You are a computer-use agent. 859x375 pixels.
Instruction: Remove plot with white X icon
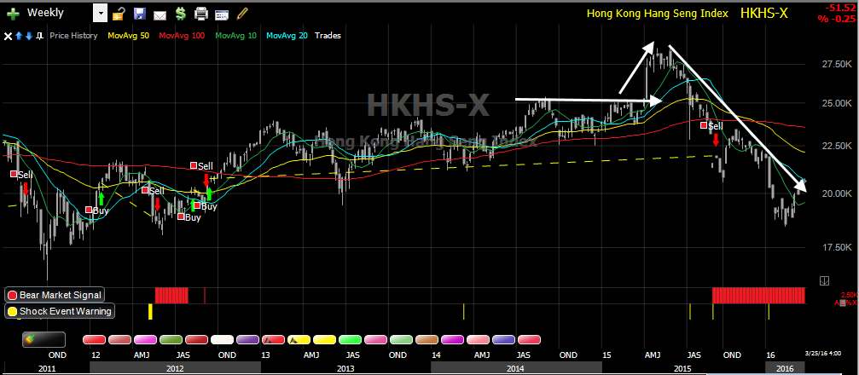(x=8, y=36)
